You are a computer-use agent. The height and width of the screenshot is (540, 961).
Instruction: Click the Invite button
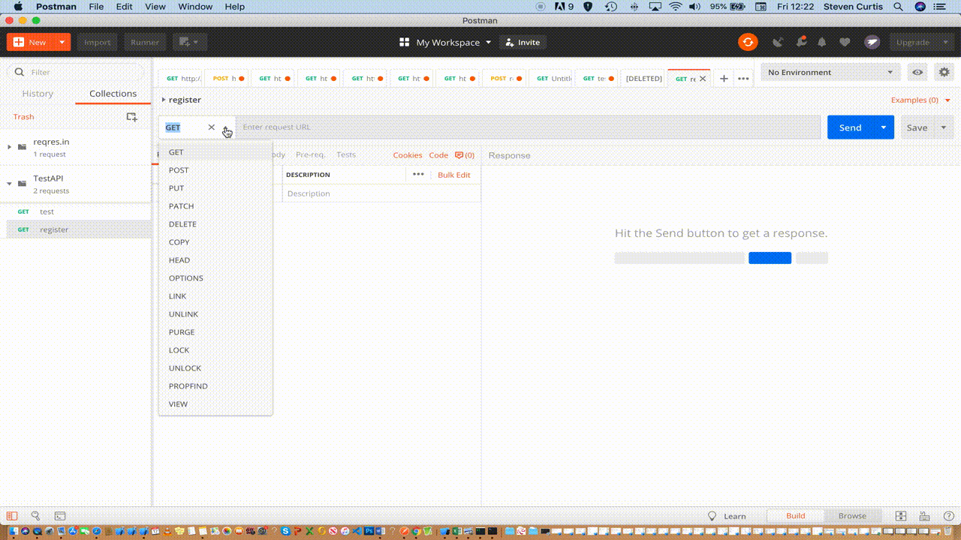[522, 42]
